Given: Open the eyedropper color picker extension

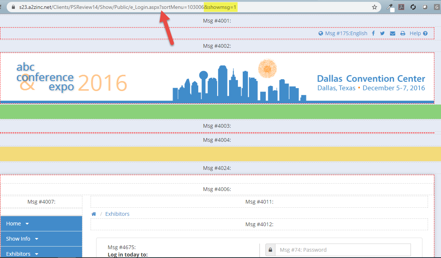Looking at the screenshot, I should (x=390, y=7).
